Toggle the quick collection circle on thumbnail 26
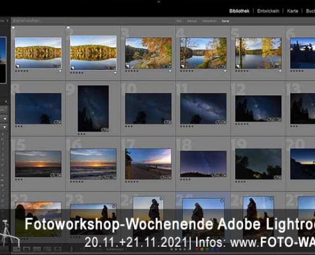The height and width of the screenshot is (255, 315). pos(271,199)
